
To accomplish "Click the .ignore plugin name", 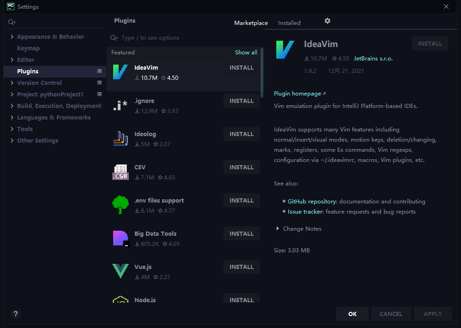I will 144,101.
